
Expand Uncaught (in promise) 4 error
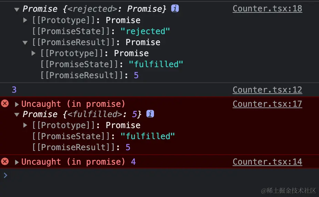point(17,162)
